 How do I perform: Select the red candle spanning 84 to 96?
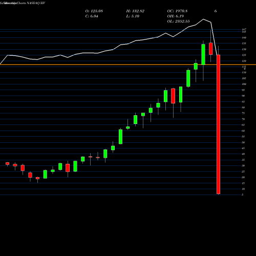(173, 96)
